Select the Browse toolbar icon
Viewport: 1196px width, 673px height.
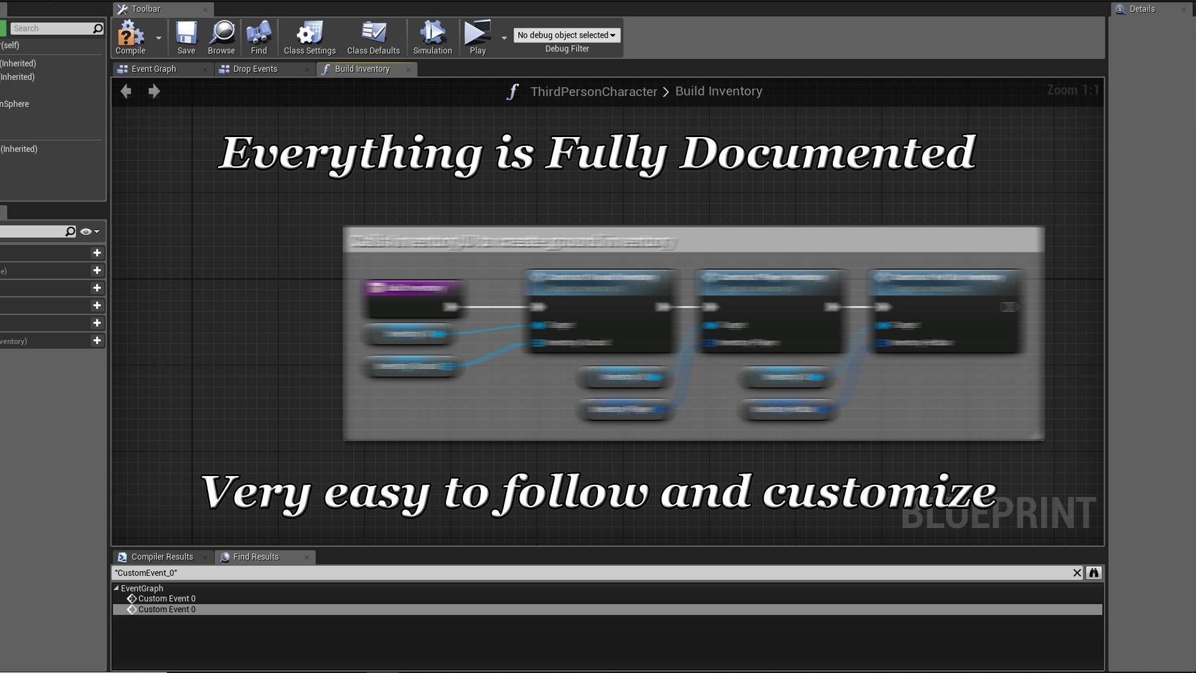221,34
